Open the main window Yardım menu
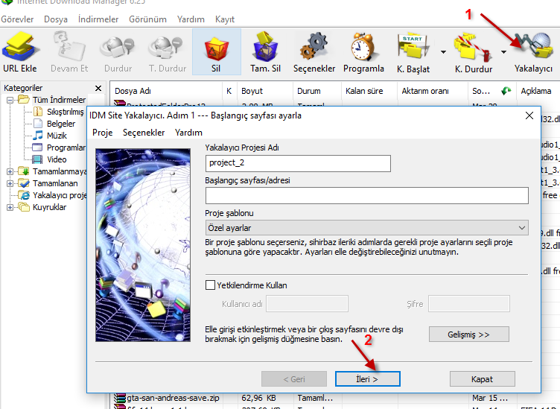 [191, 19]
